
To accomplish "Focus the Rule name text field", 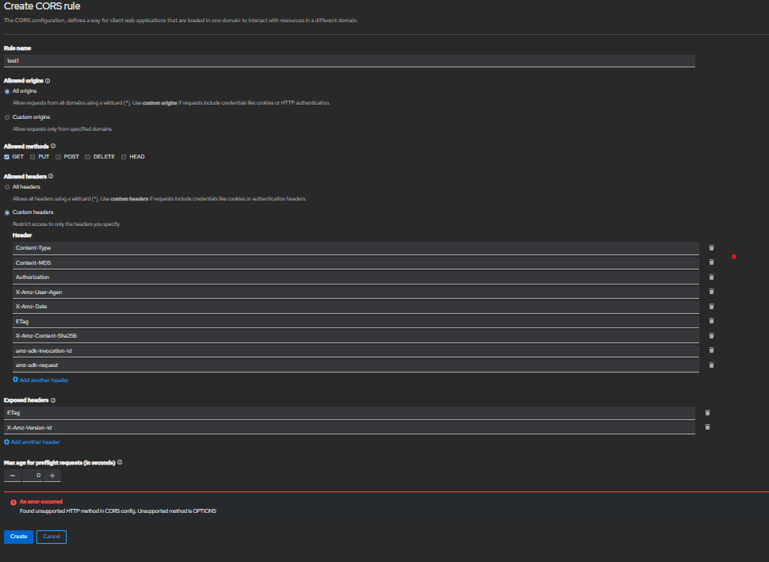I will click(349, 60).
